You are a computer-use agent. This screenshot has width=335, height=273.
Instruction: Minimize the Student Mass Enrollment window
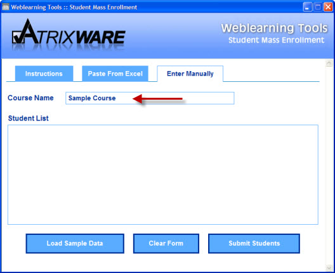pos(308,7)
